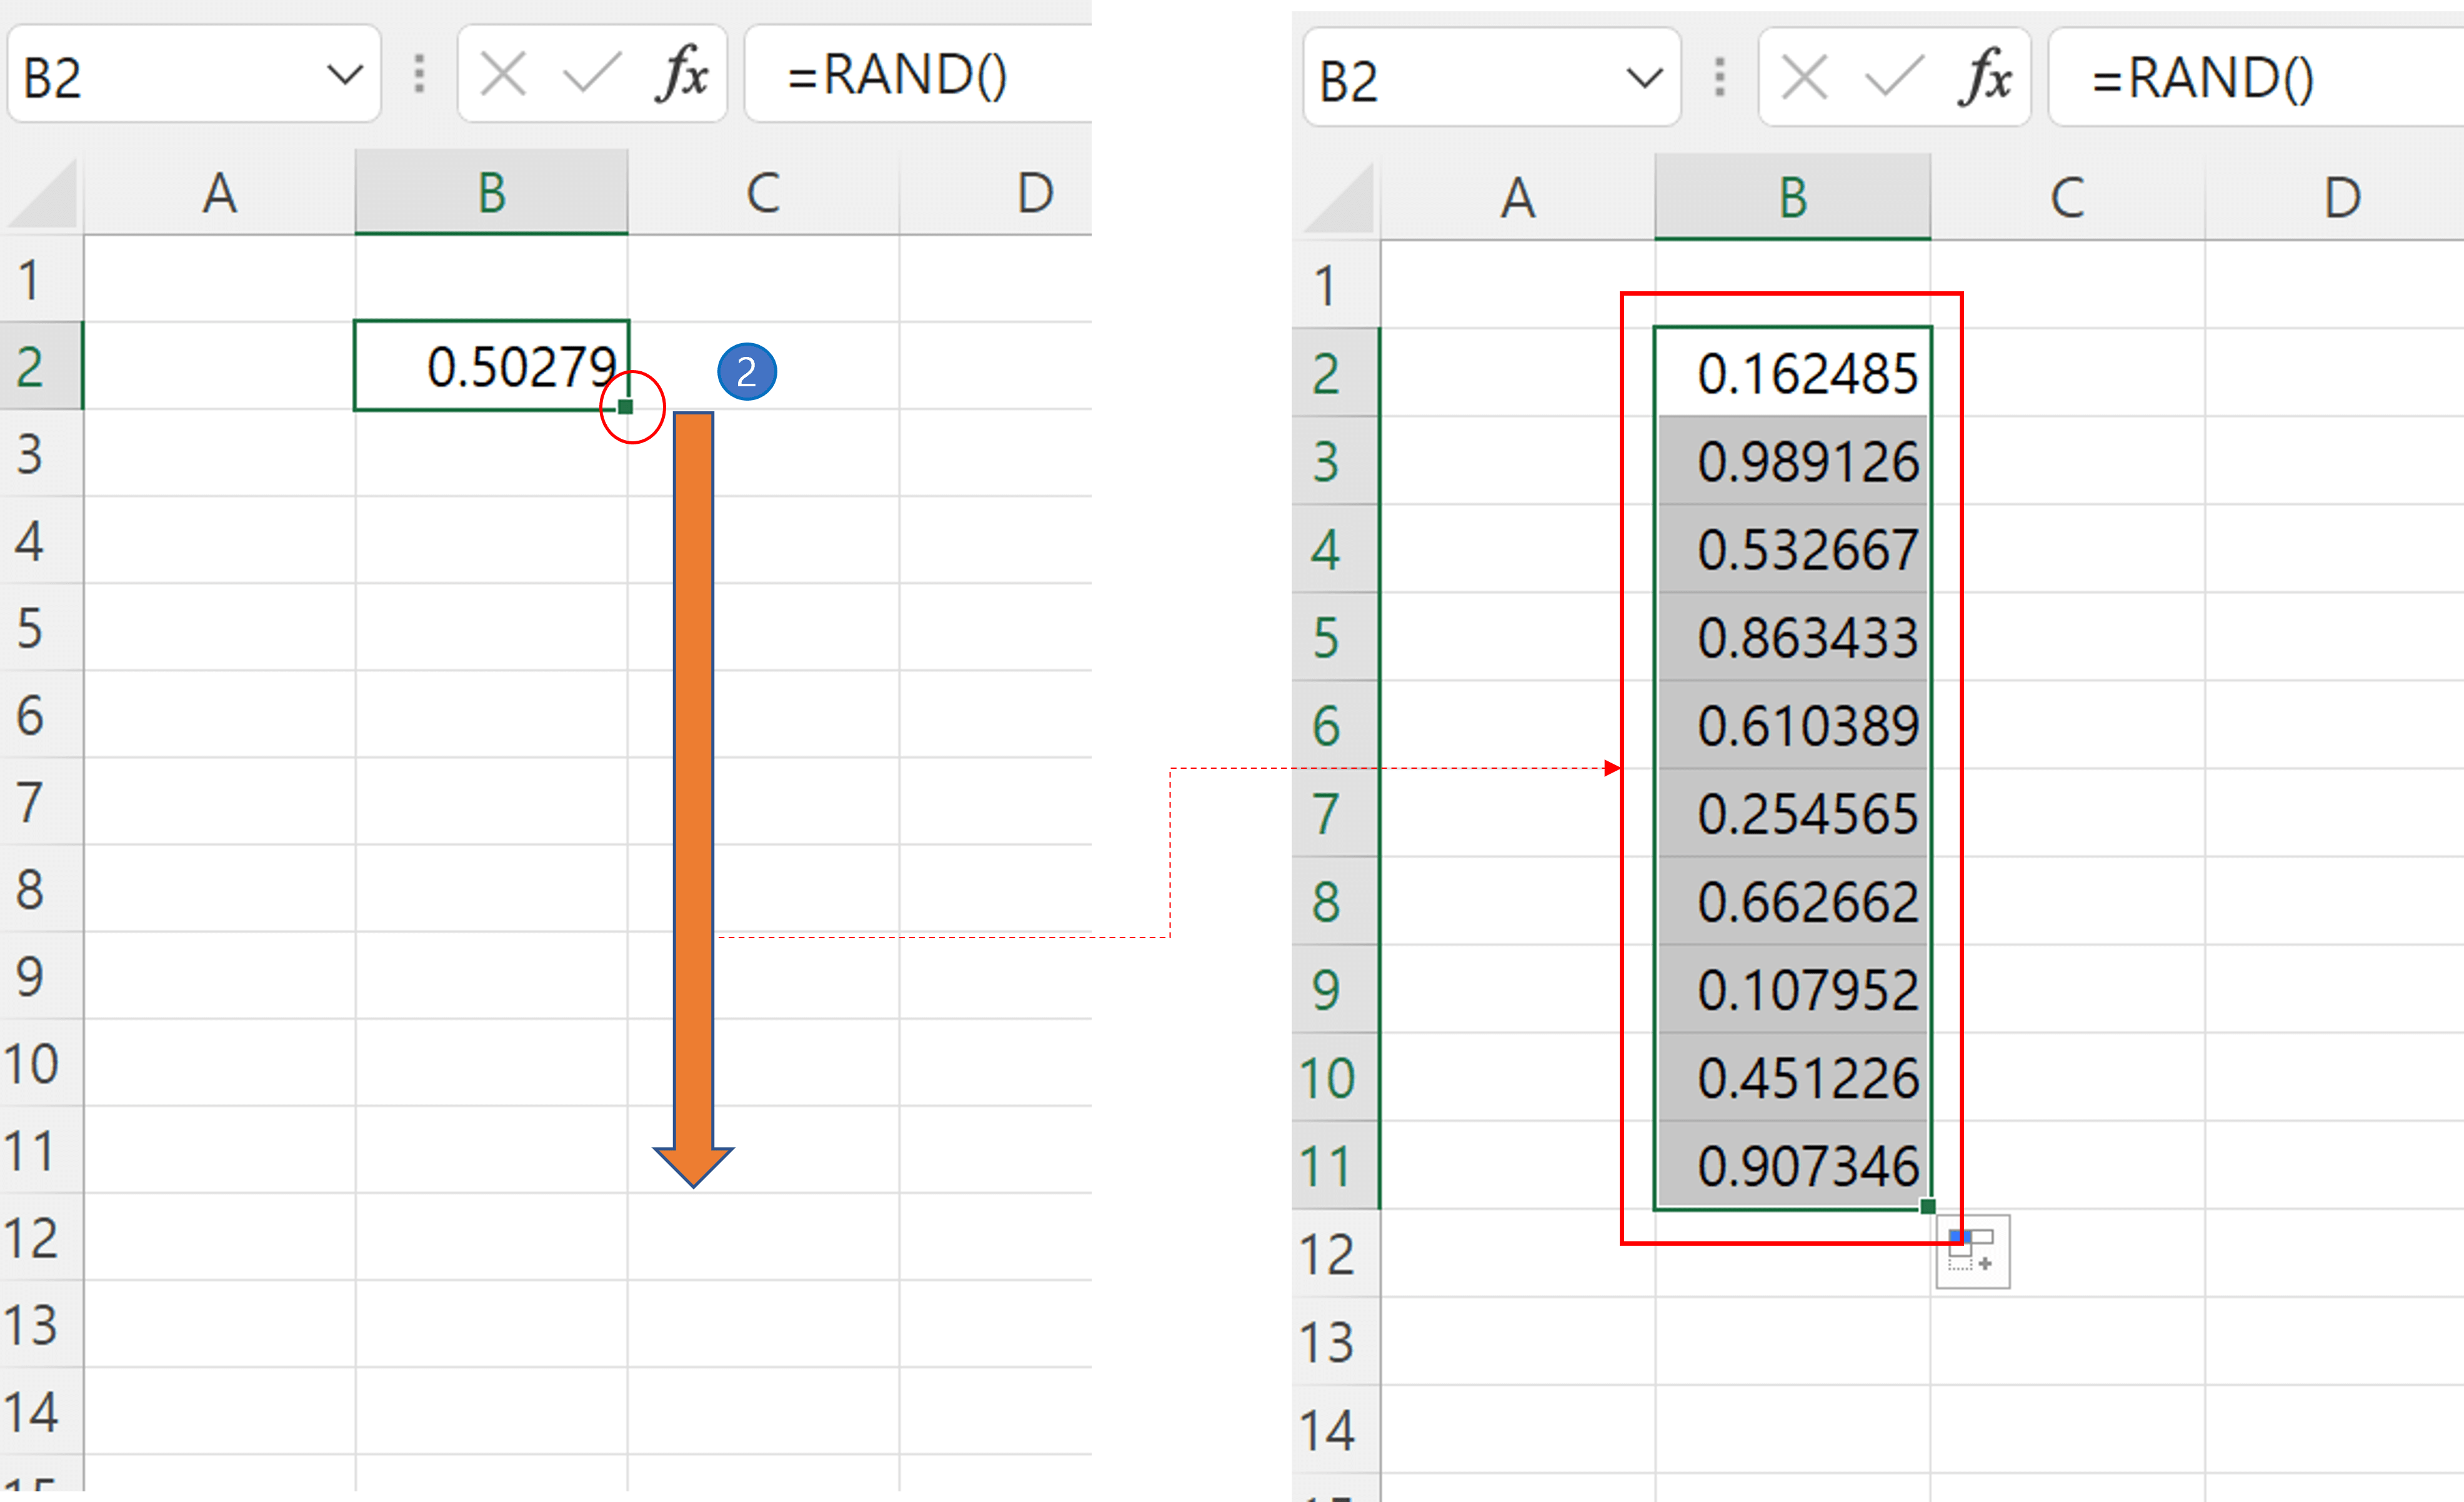Click left formula bar =RAND() text
Image resolution: width=2464 pixels, height=1502 pixels.
(x=897, y=75)
